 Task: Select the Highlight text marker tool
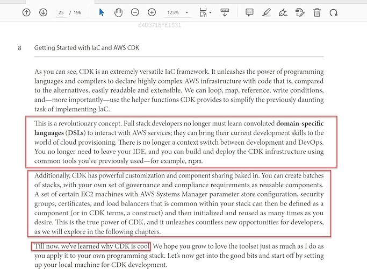tap(267, 12)
